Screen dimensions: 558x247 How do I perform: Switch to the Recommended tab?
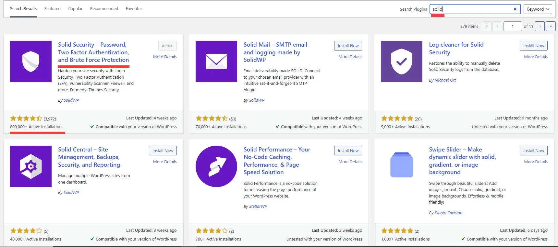(104, 9)
